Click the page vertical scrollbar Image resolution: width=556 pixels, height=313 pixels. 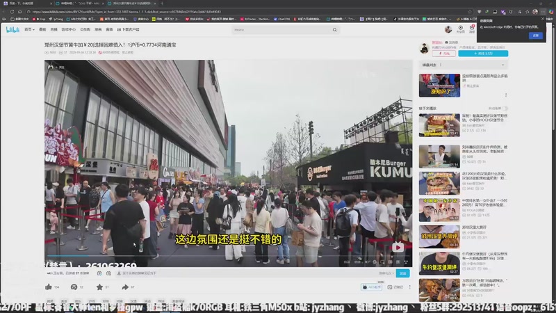pos(554,79)
